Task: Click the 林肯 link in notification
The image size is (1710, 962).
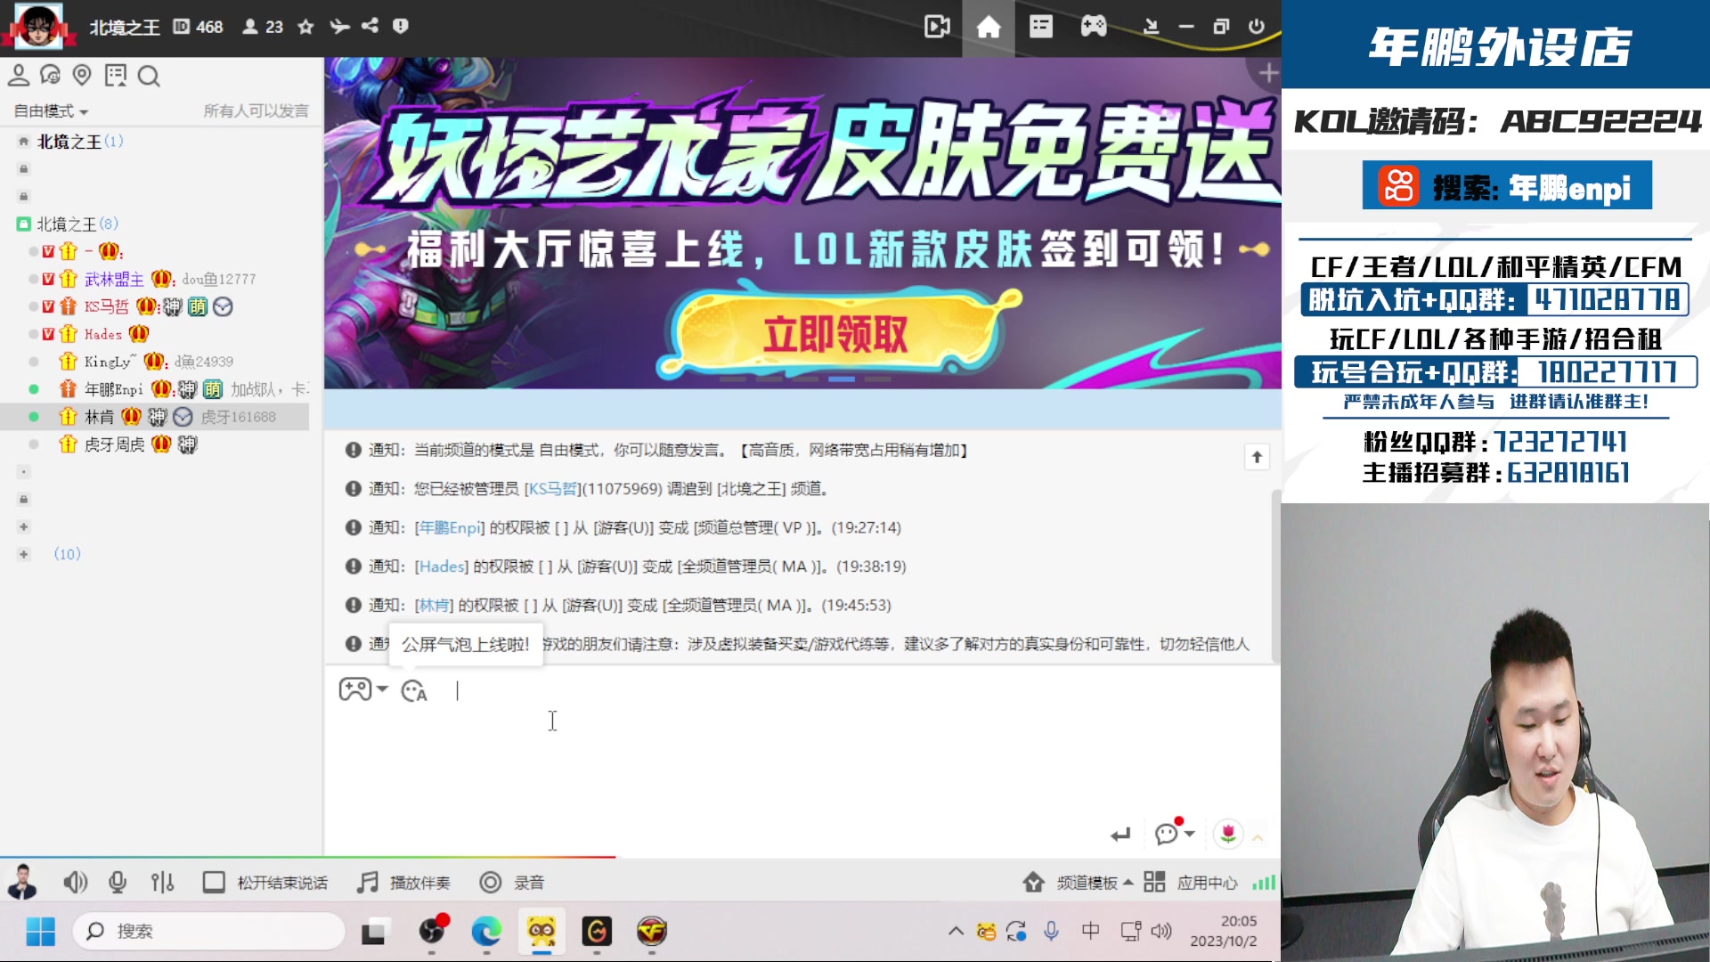Action: click(x=434, y=606)
